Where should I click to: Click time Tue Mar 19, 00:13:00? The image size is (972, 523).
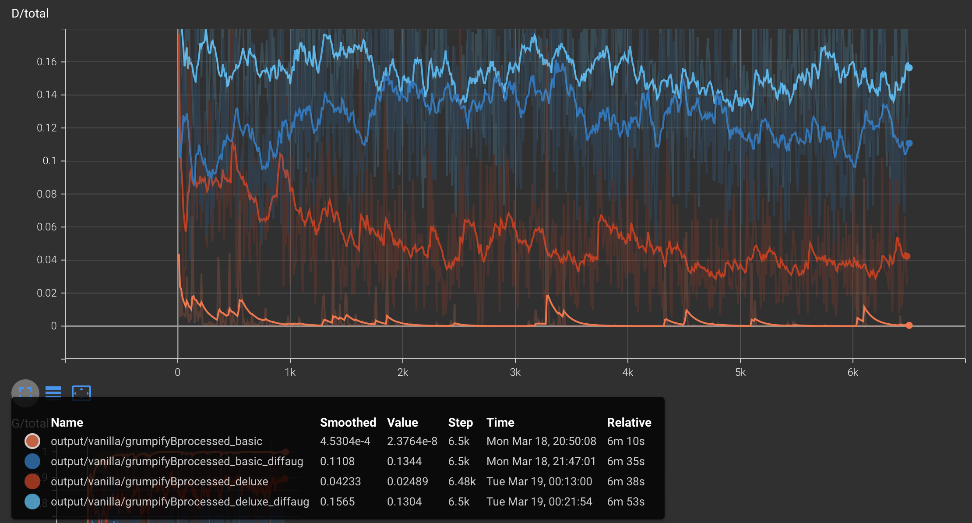(x=539, y=481)
